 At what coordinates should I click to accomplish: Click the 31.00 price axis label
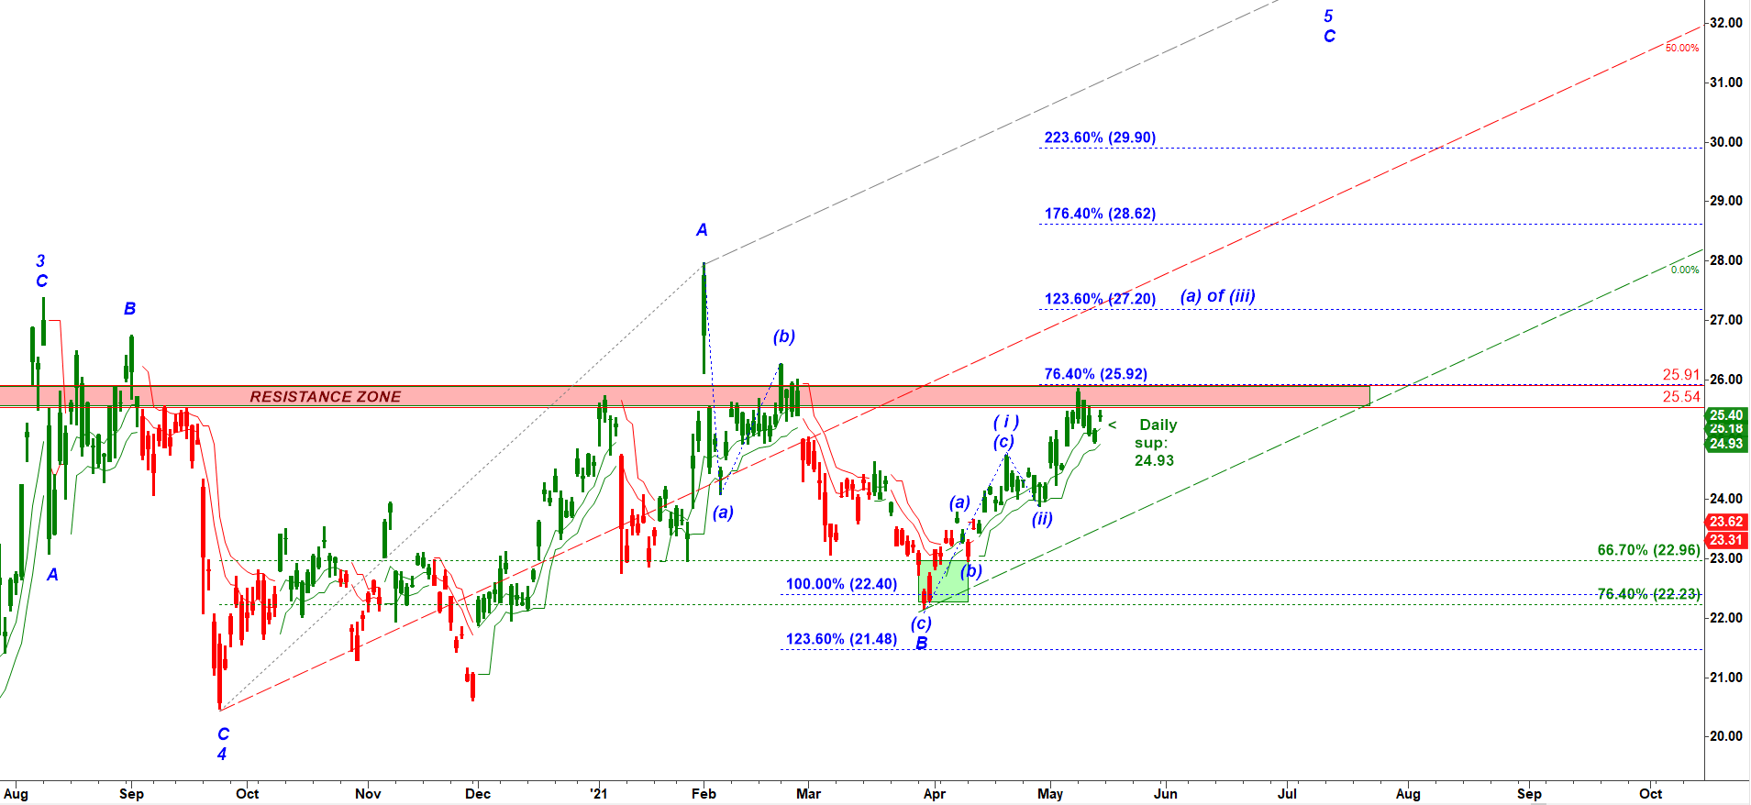click(x=1725, y=83)
